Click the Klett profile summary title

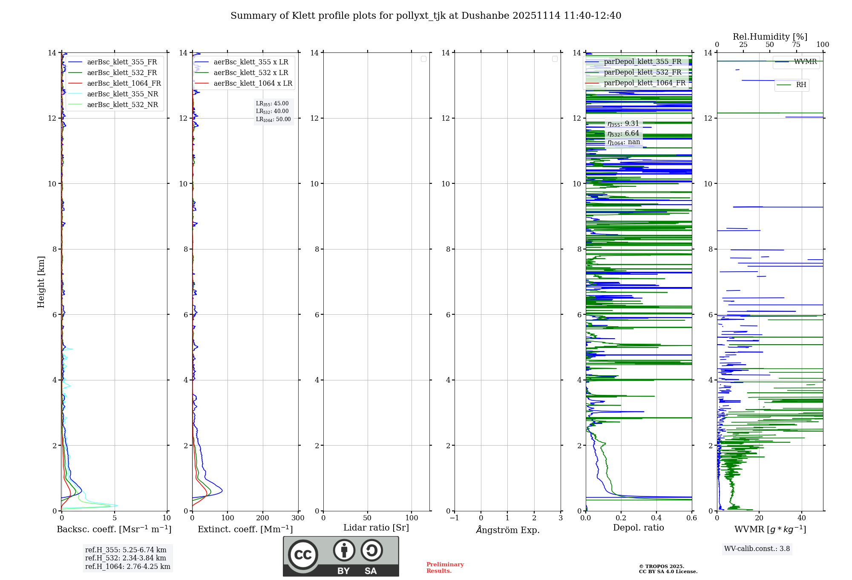(x=426, y=16)
